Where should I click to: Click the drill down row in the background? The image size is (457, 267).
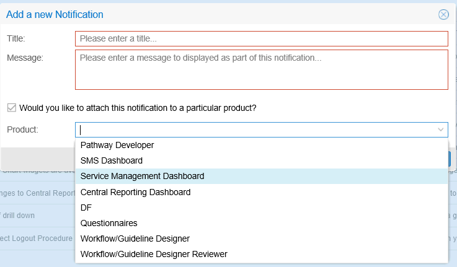coord(19,216)
